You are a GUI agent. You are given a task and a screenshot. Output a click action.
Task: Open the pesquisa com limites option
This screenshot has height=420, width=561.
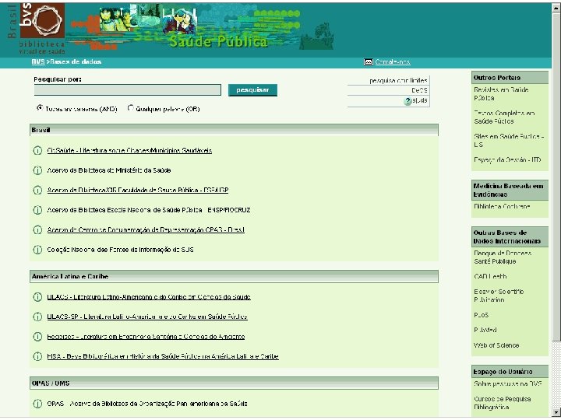(x=398, y=81)
